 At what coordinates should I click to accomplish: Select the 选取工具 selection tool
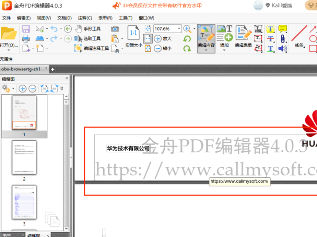point(87,38)
